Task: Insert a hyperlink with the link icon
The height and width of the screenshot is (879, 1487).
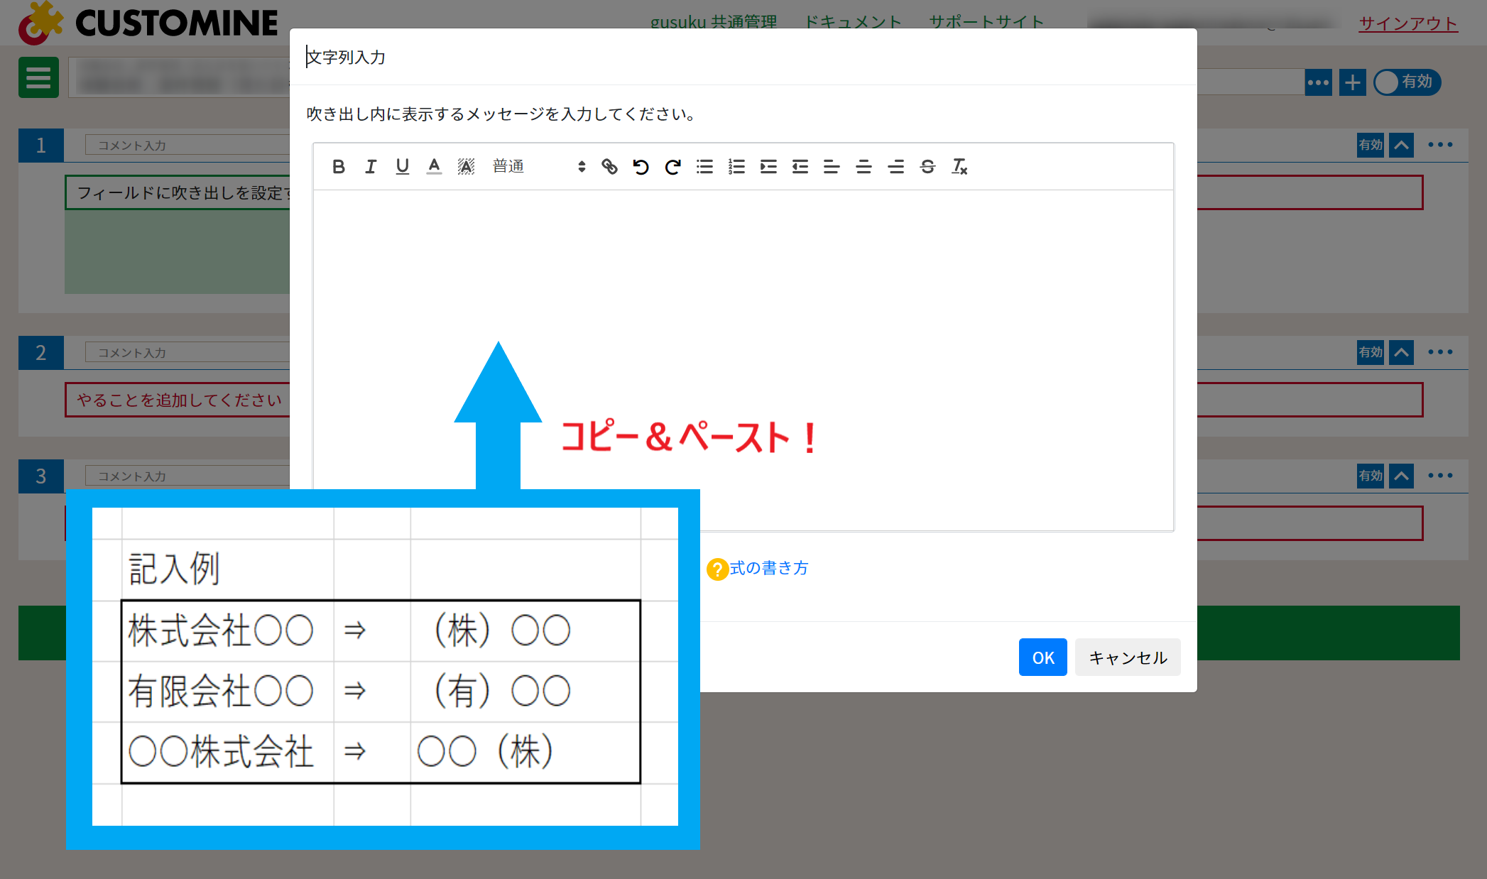Action: (609, 166)
